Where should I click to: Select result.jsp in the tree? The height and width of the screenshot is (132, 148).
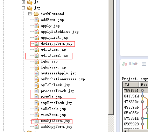51,97
